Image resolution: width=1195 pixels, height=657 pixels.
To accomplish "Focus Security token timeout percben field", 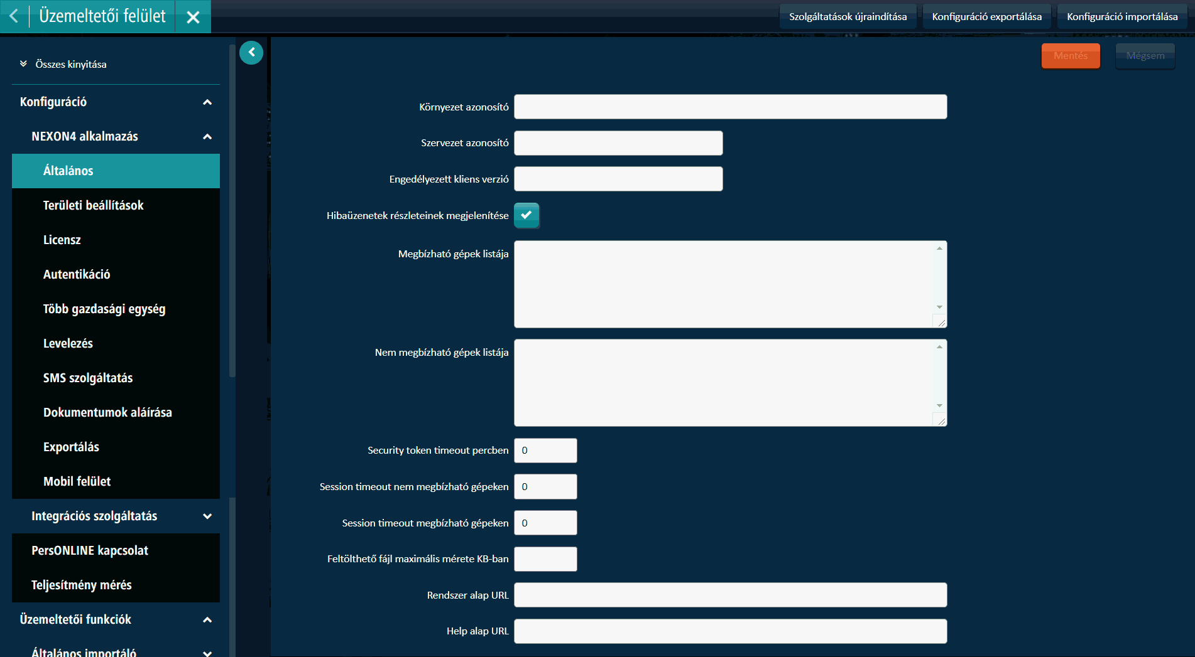I will coord(545,451).
